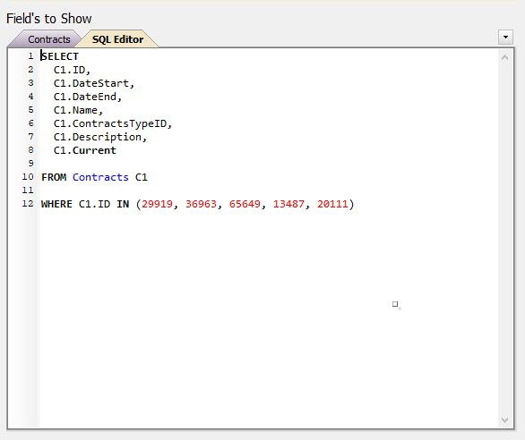Click the C1.Description field line
Viewport: 525px width, 440px height.
click(100, 137)
